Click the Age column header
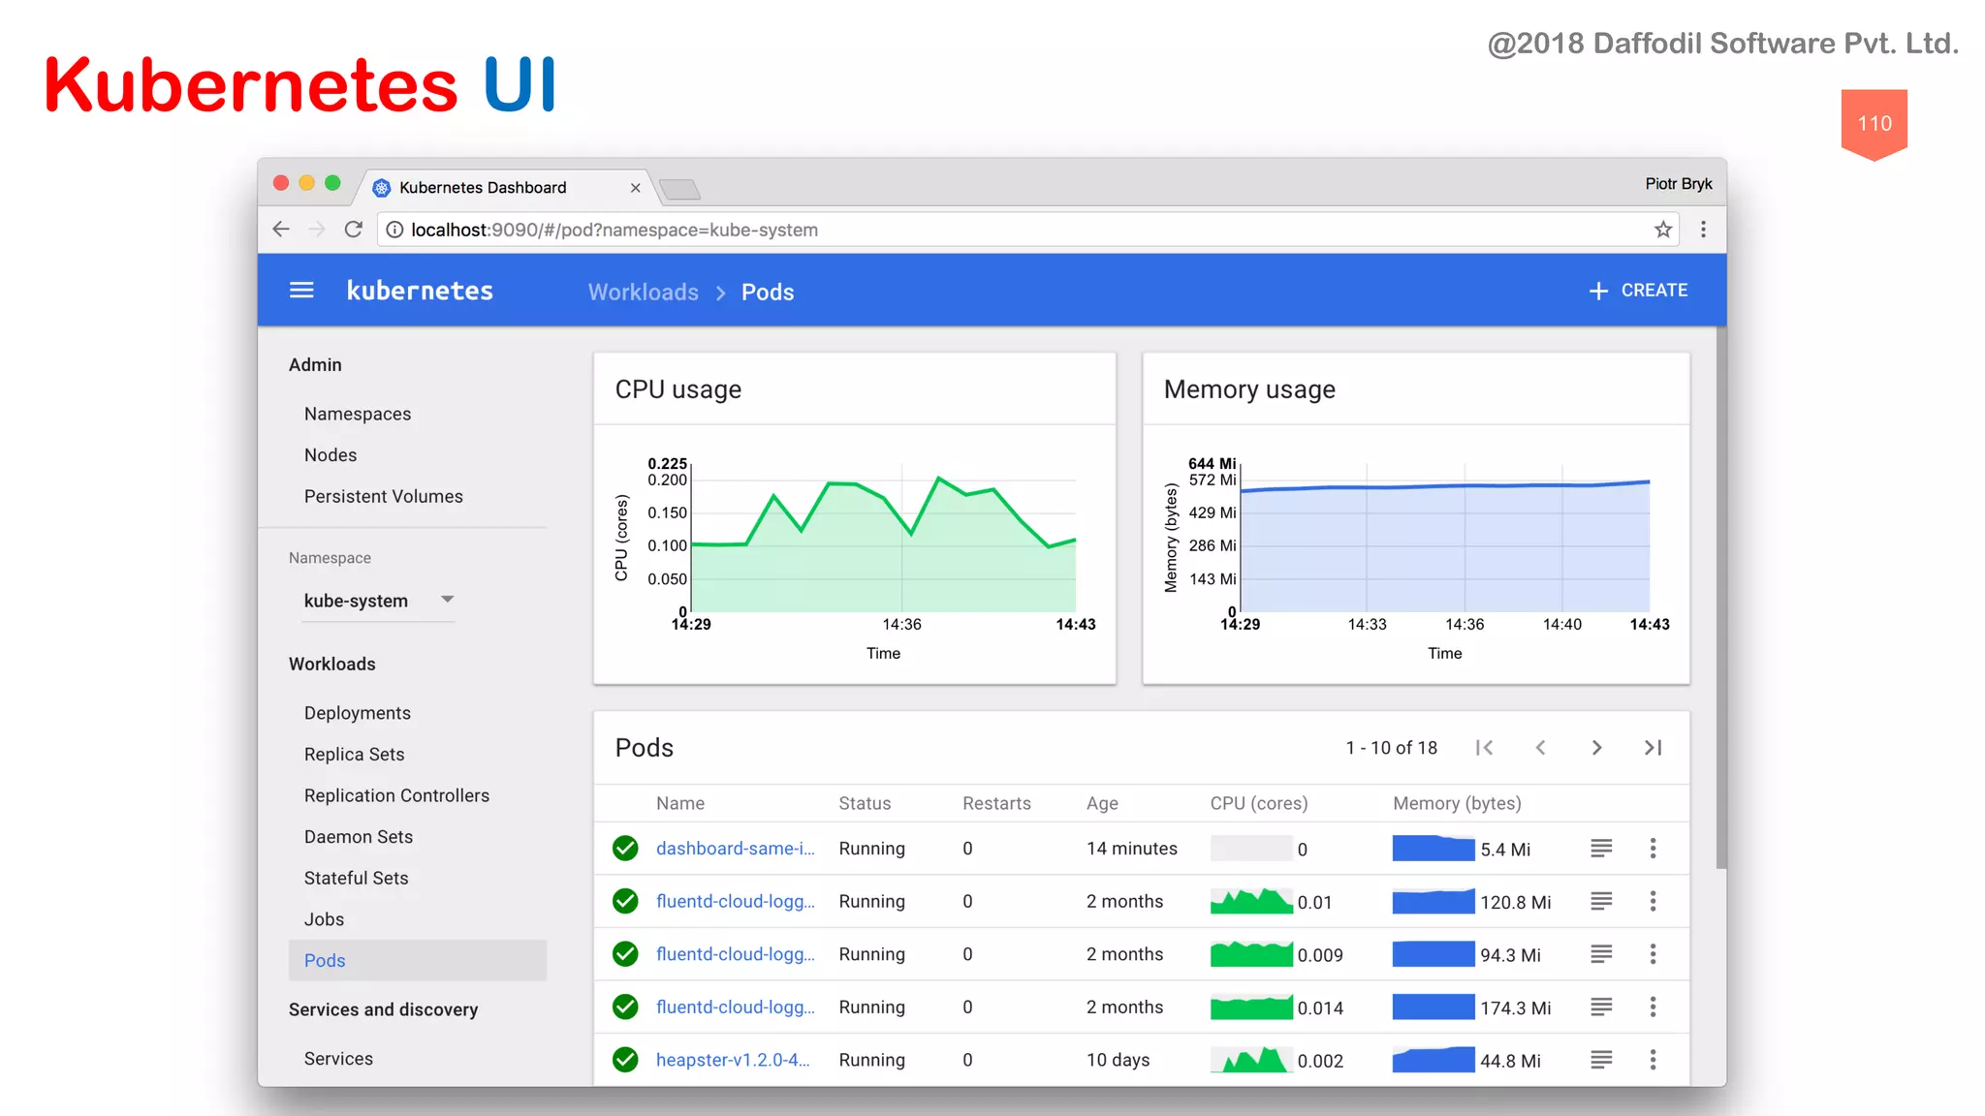This screenshot has width=1985, height=1116. [1102, 803]
